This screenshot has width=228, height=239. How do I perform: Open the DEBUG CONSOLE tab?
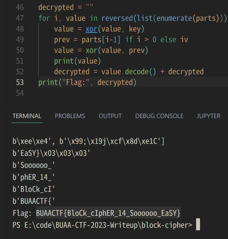pyautogui.click(x=159, y=116)
